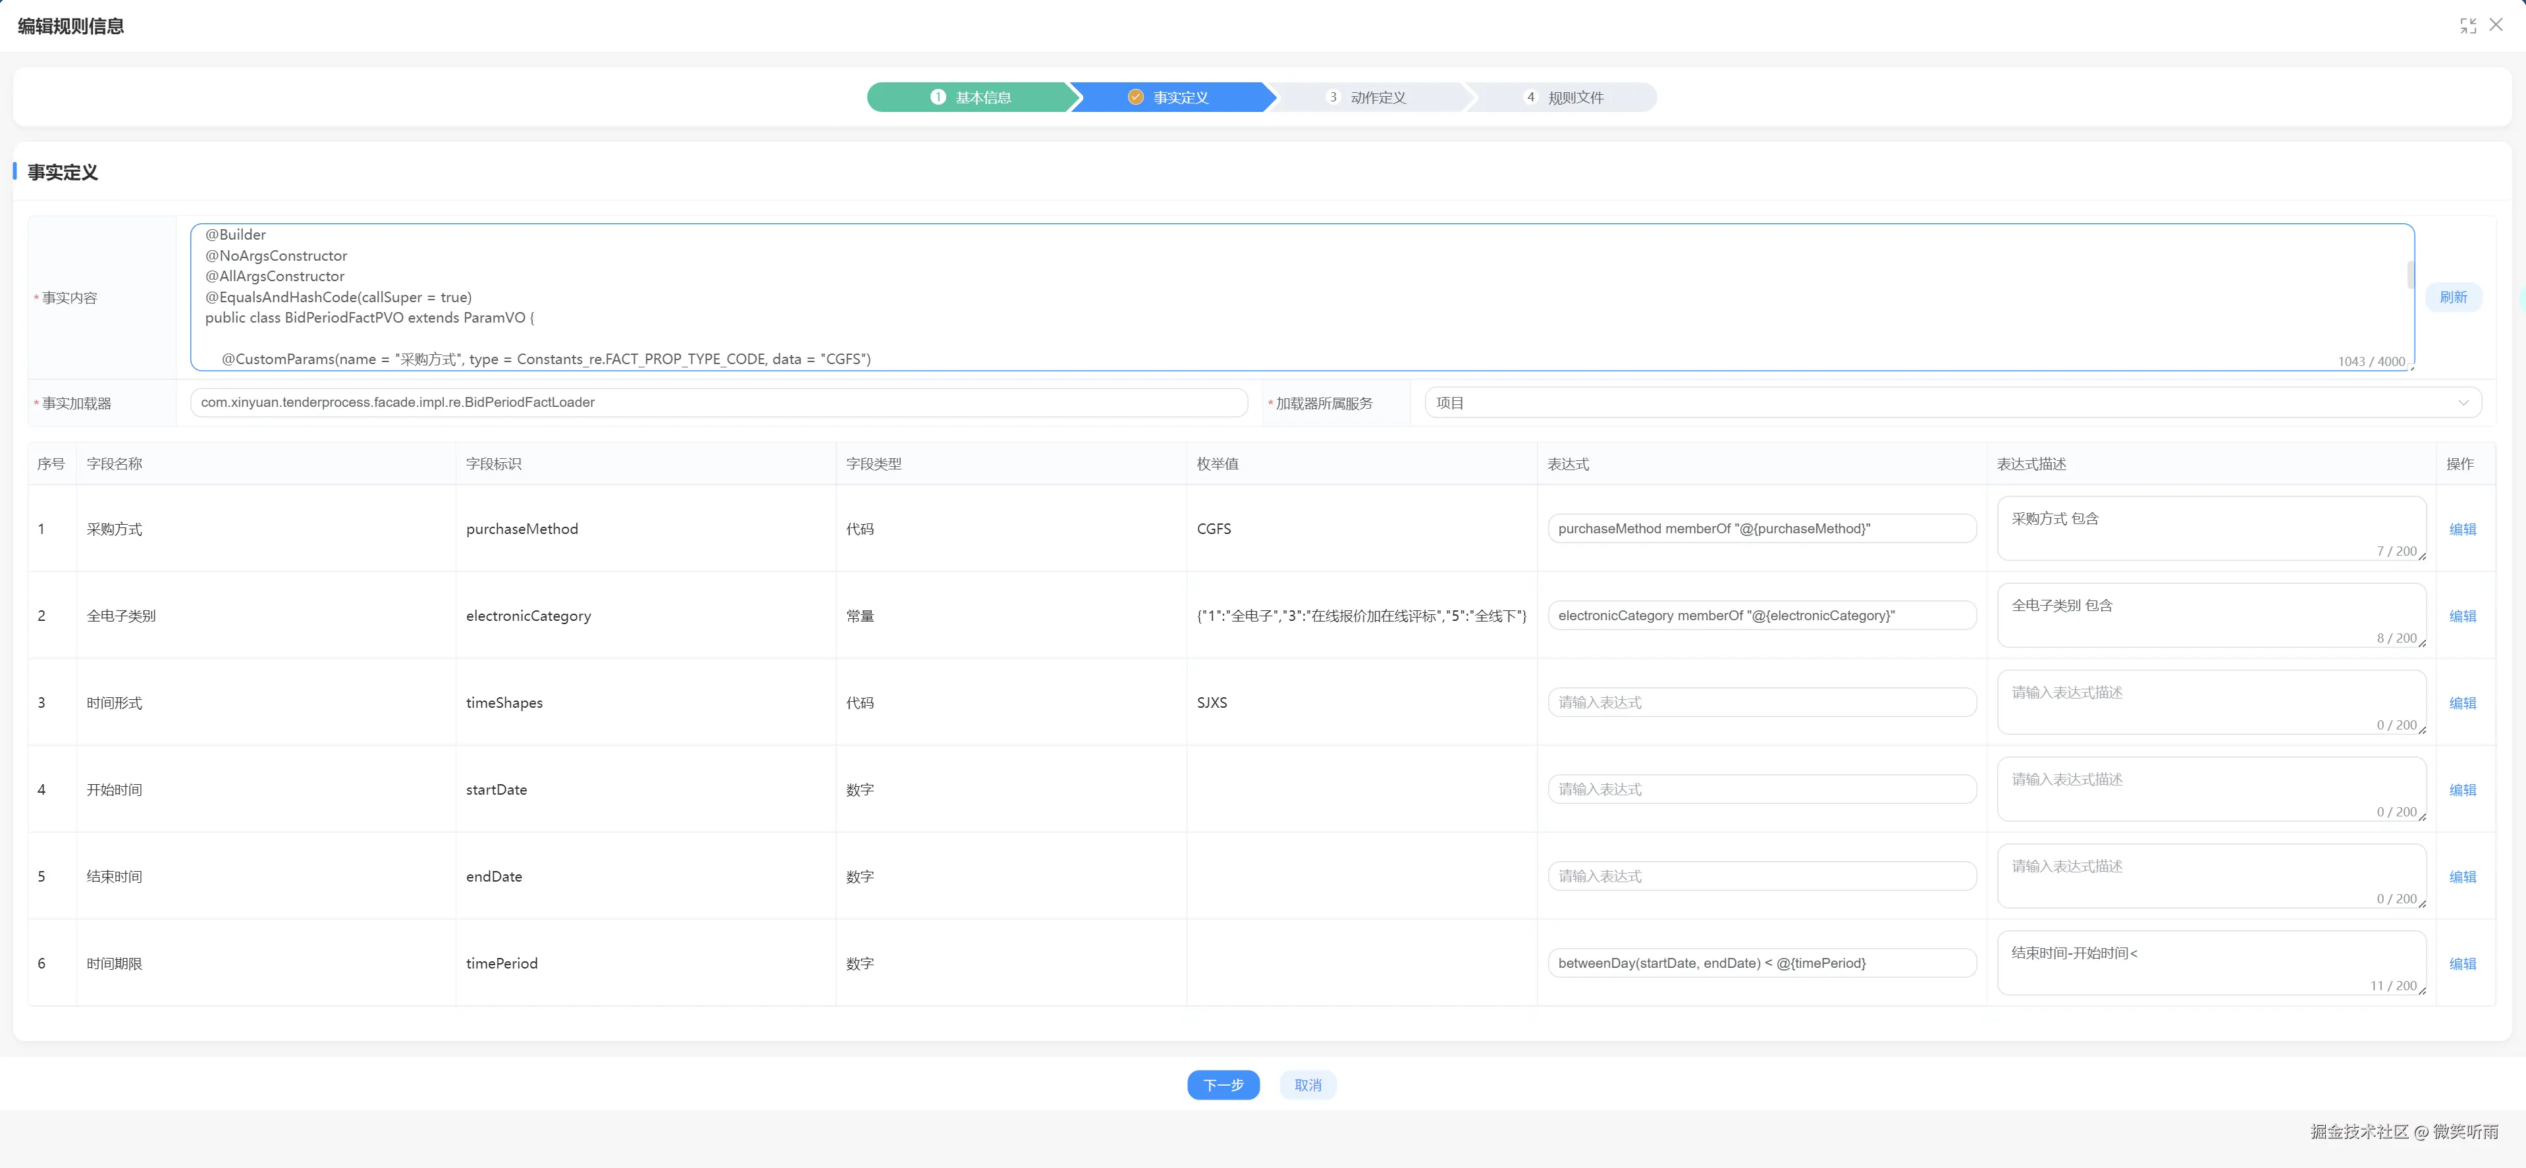Click 编辑 link for 时间形式 row

pos(2461,703)
